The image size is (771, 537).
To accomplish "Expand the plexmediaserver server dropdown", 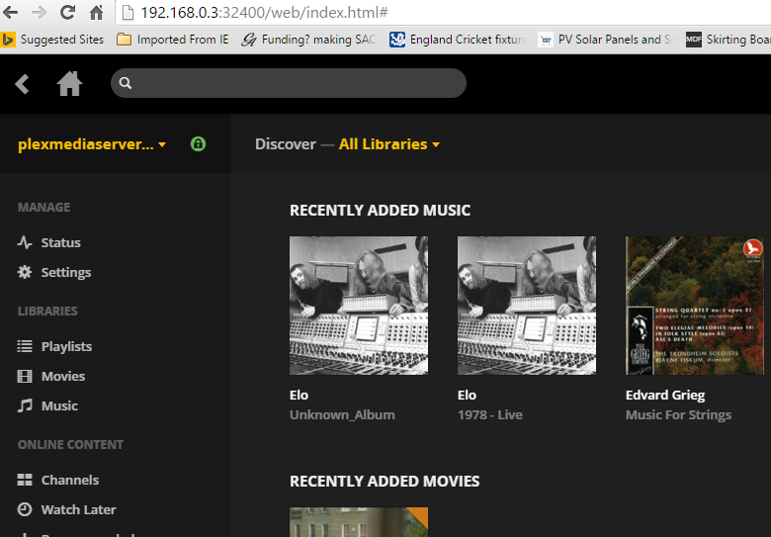I will pos(92,144).
